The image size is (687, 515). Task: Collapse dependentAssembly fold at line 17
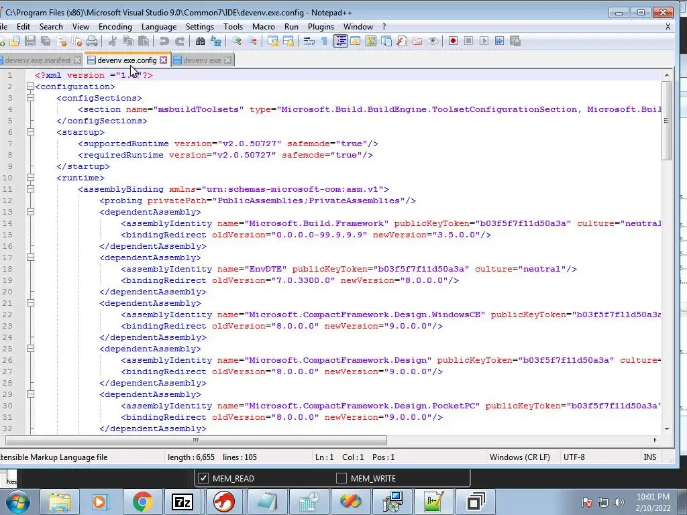30,257
